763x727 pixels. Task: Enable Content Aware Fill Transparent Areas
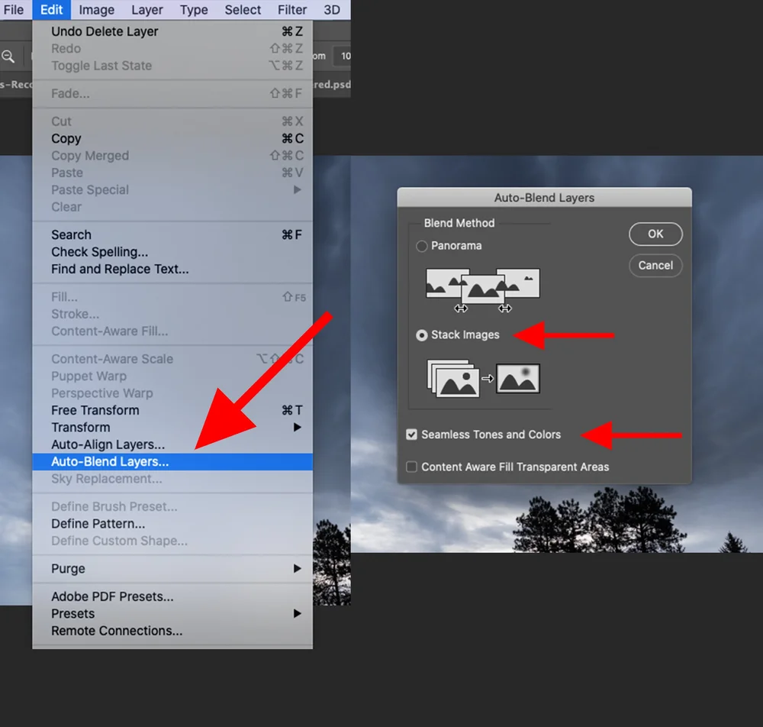[x=411, y=466]
